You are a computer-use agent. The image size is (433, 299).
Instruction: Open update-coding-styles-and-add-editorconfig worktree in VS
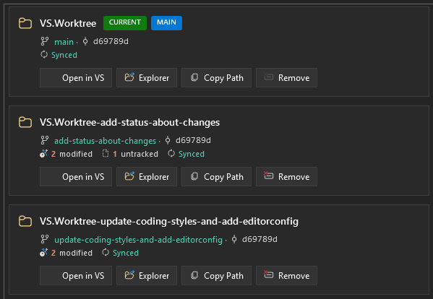click(76, 276)
